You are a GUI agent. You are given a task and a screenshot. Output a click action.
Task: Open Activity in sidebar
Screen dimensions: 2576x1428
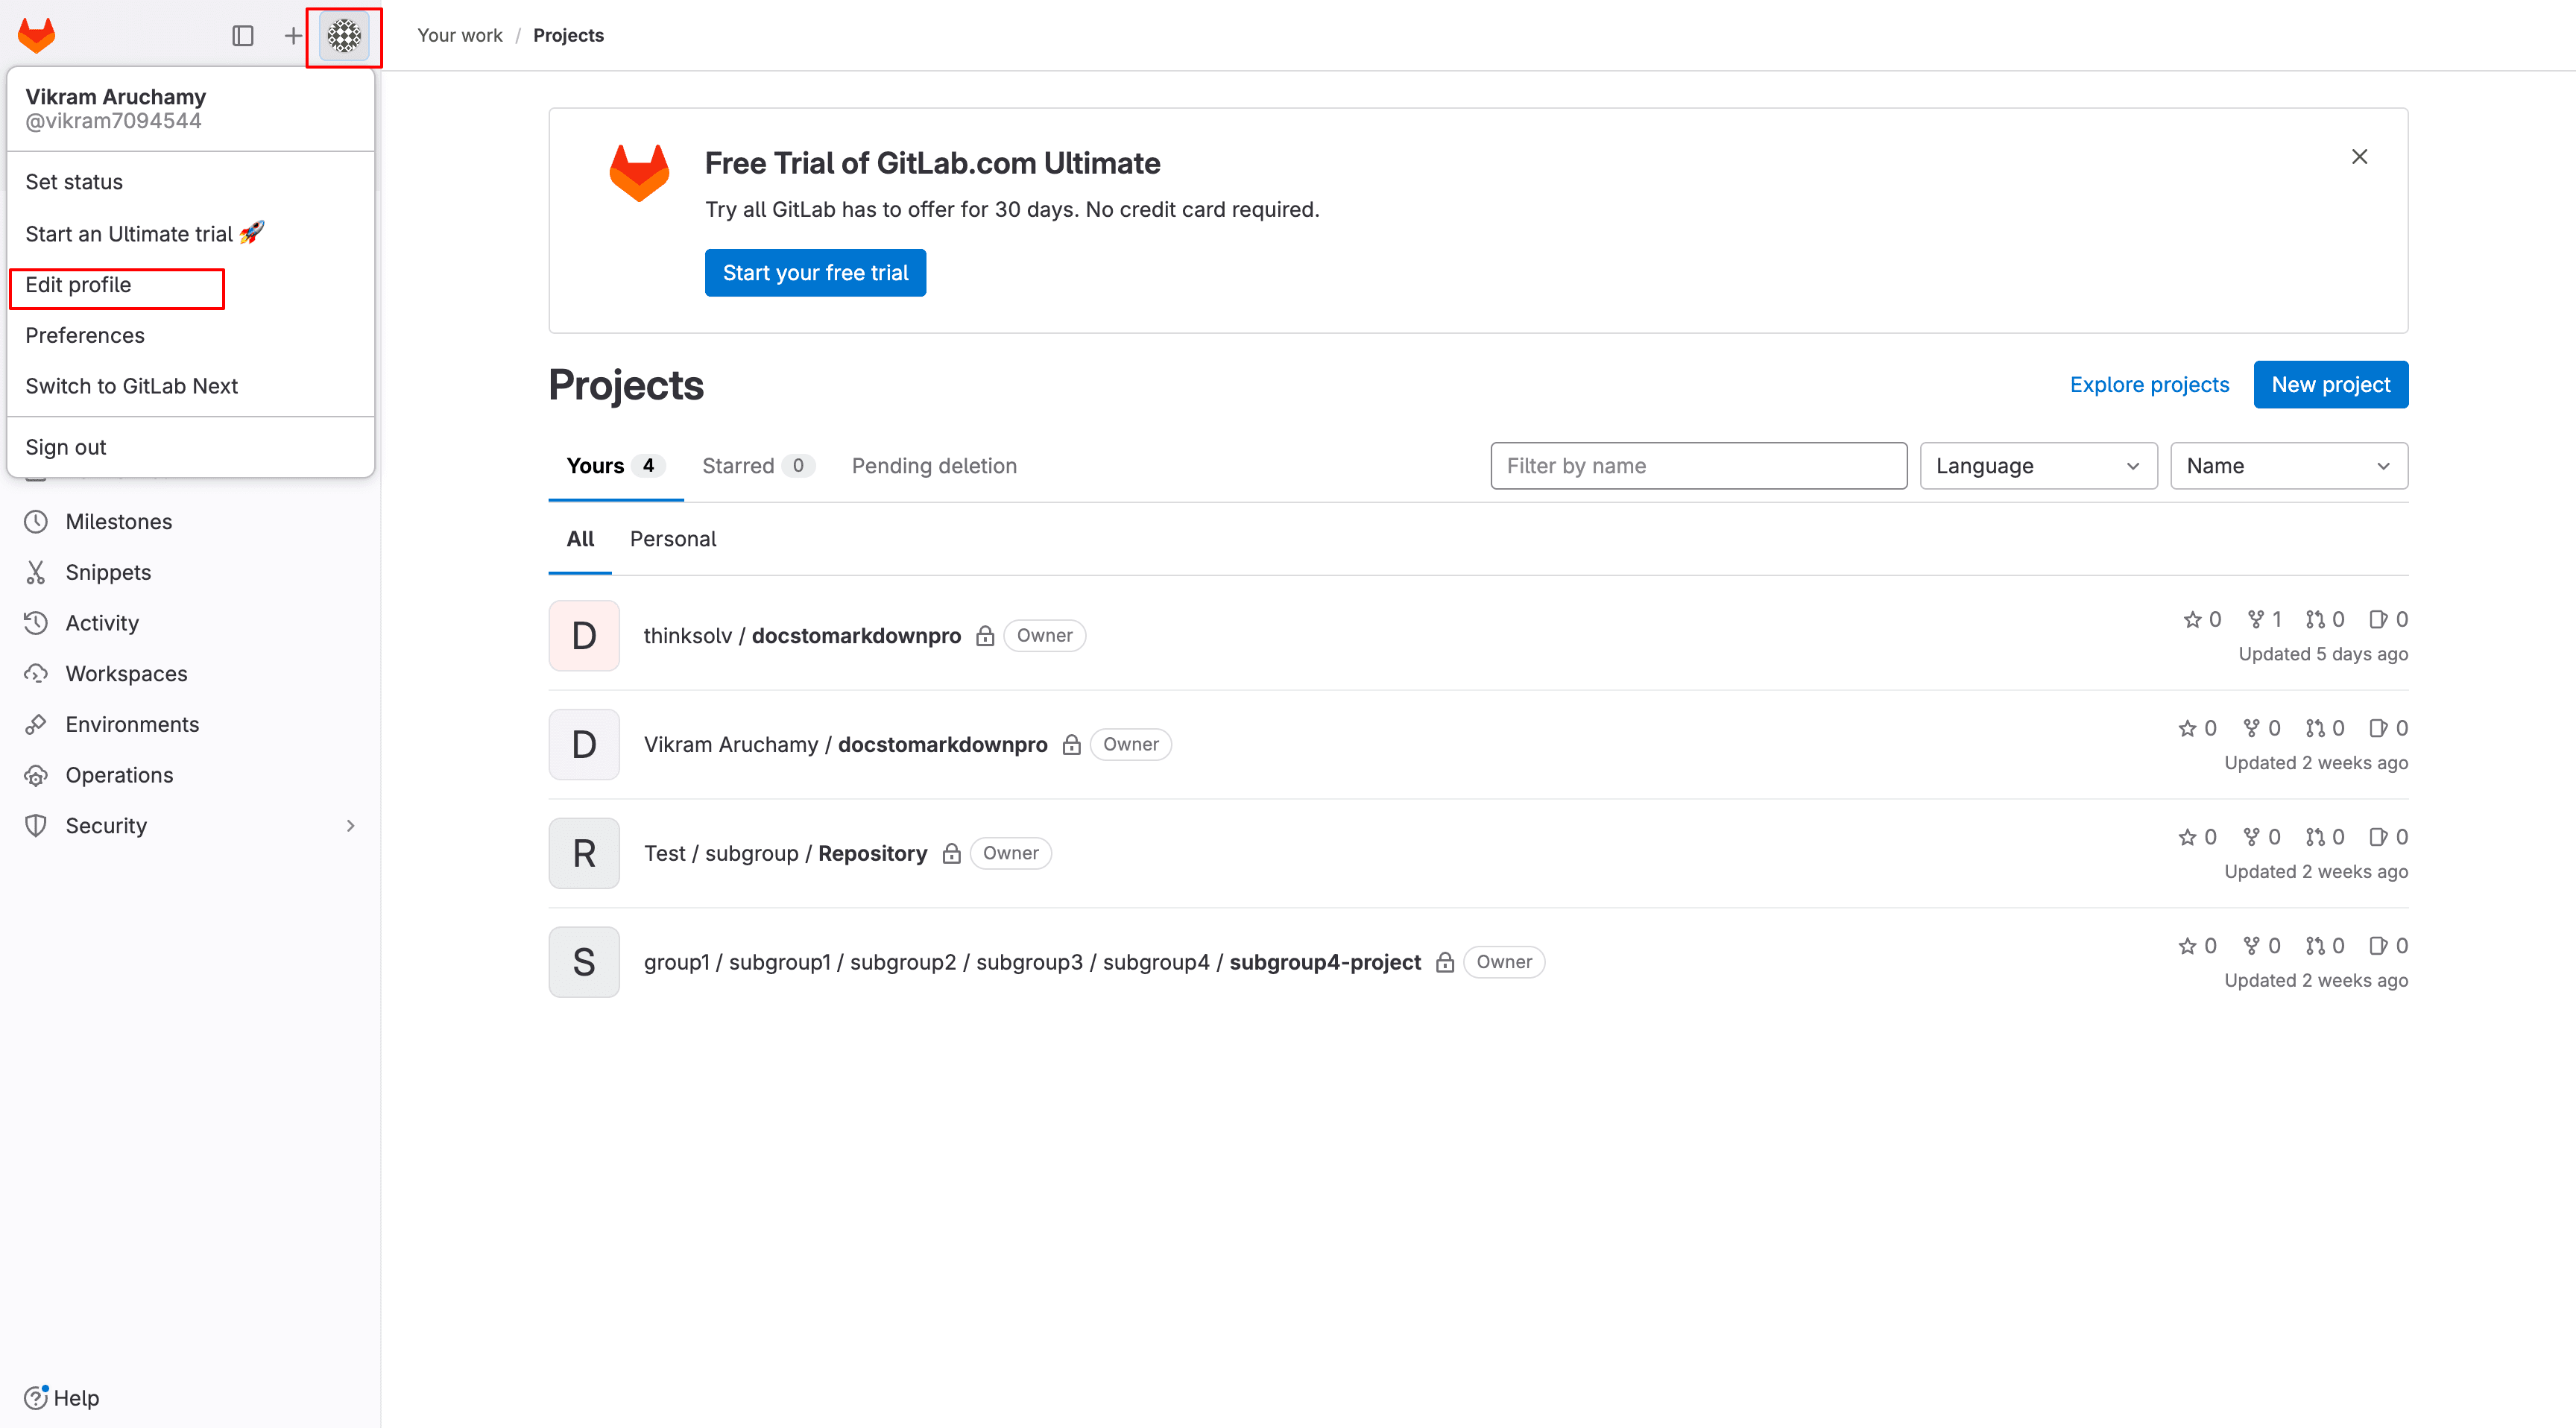coord(102,623)
